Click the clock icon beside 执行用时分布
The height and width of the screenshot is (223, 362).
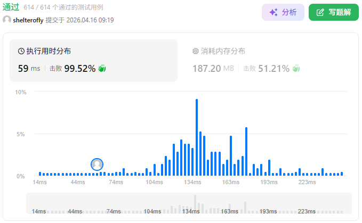coord(21,52)
